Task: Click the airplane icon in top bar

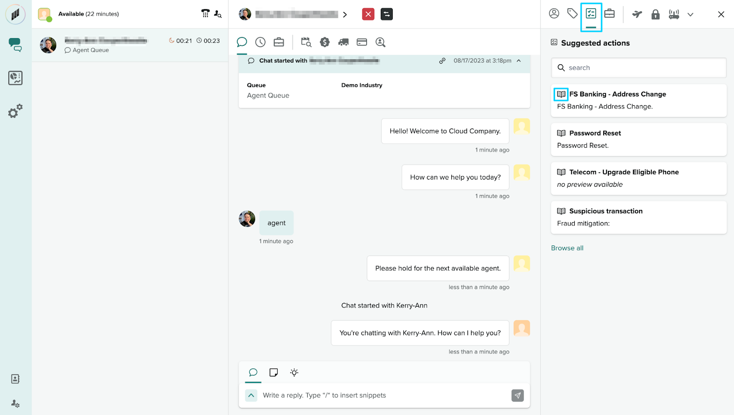Action: 637,14
